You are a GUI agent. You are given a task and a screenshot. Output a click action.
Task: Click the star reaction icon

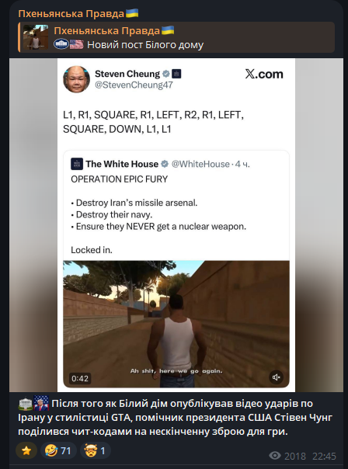tap(26, 450)
